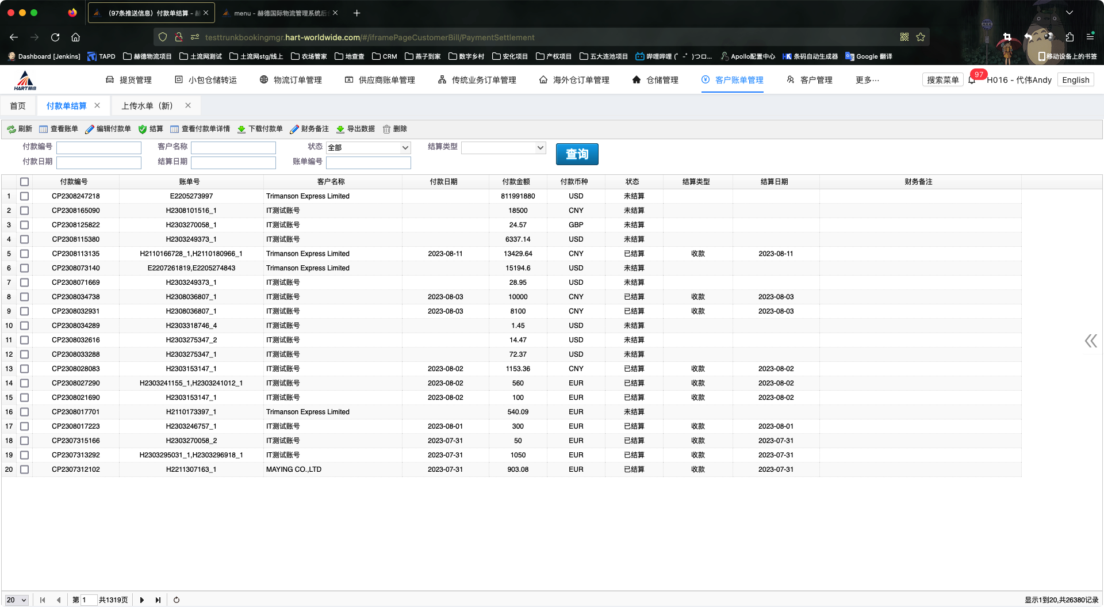This screenshot has width=1104, height=607.
Task: Expand the 结算类型 dropdown
Action: (x=503, y=148)
